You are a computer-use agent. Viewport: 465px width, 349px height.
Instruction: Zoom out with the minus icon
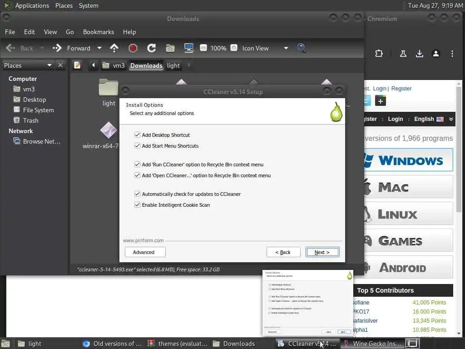click(203, 48)
